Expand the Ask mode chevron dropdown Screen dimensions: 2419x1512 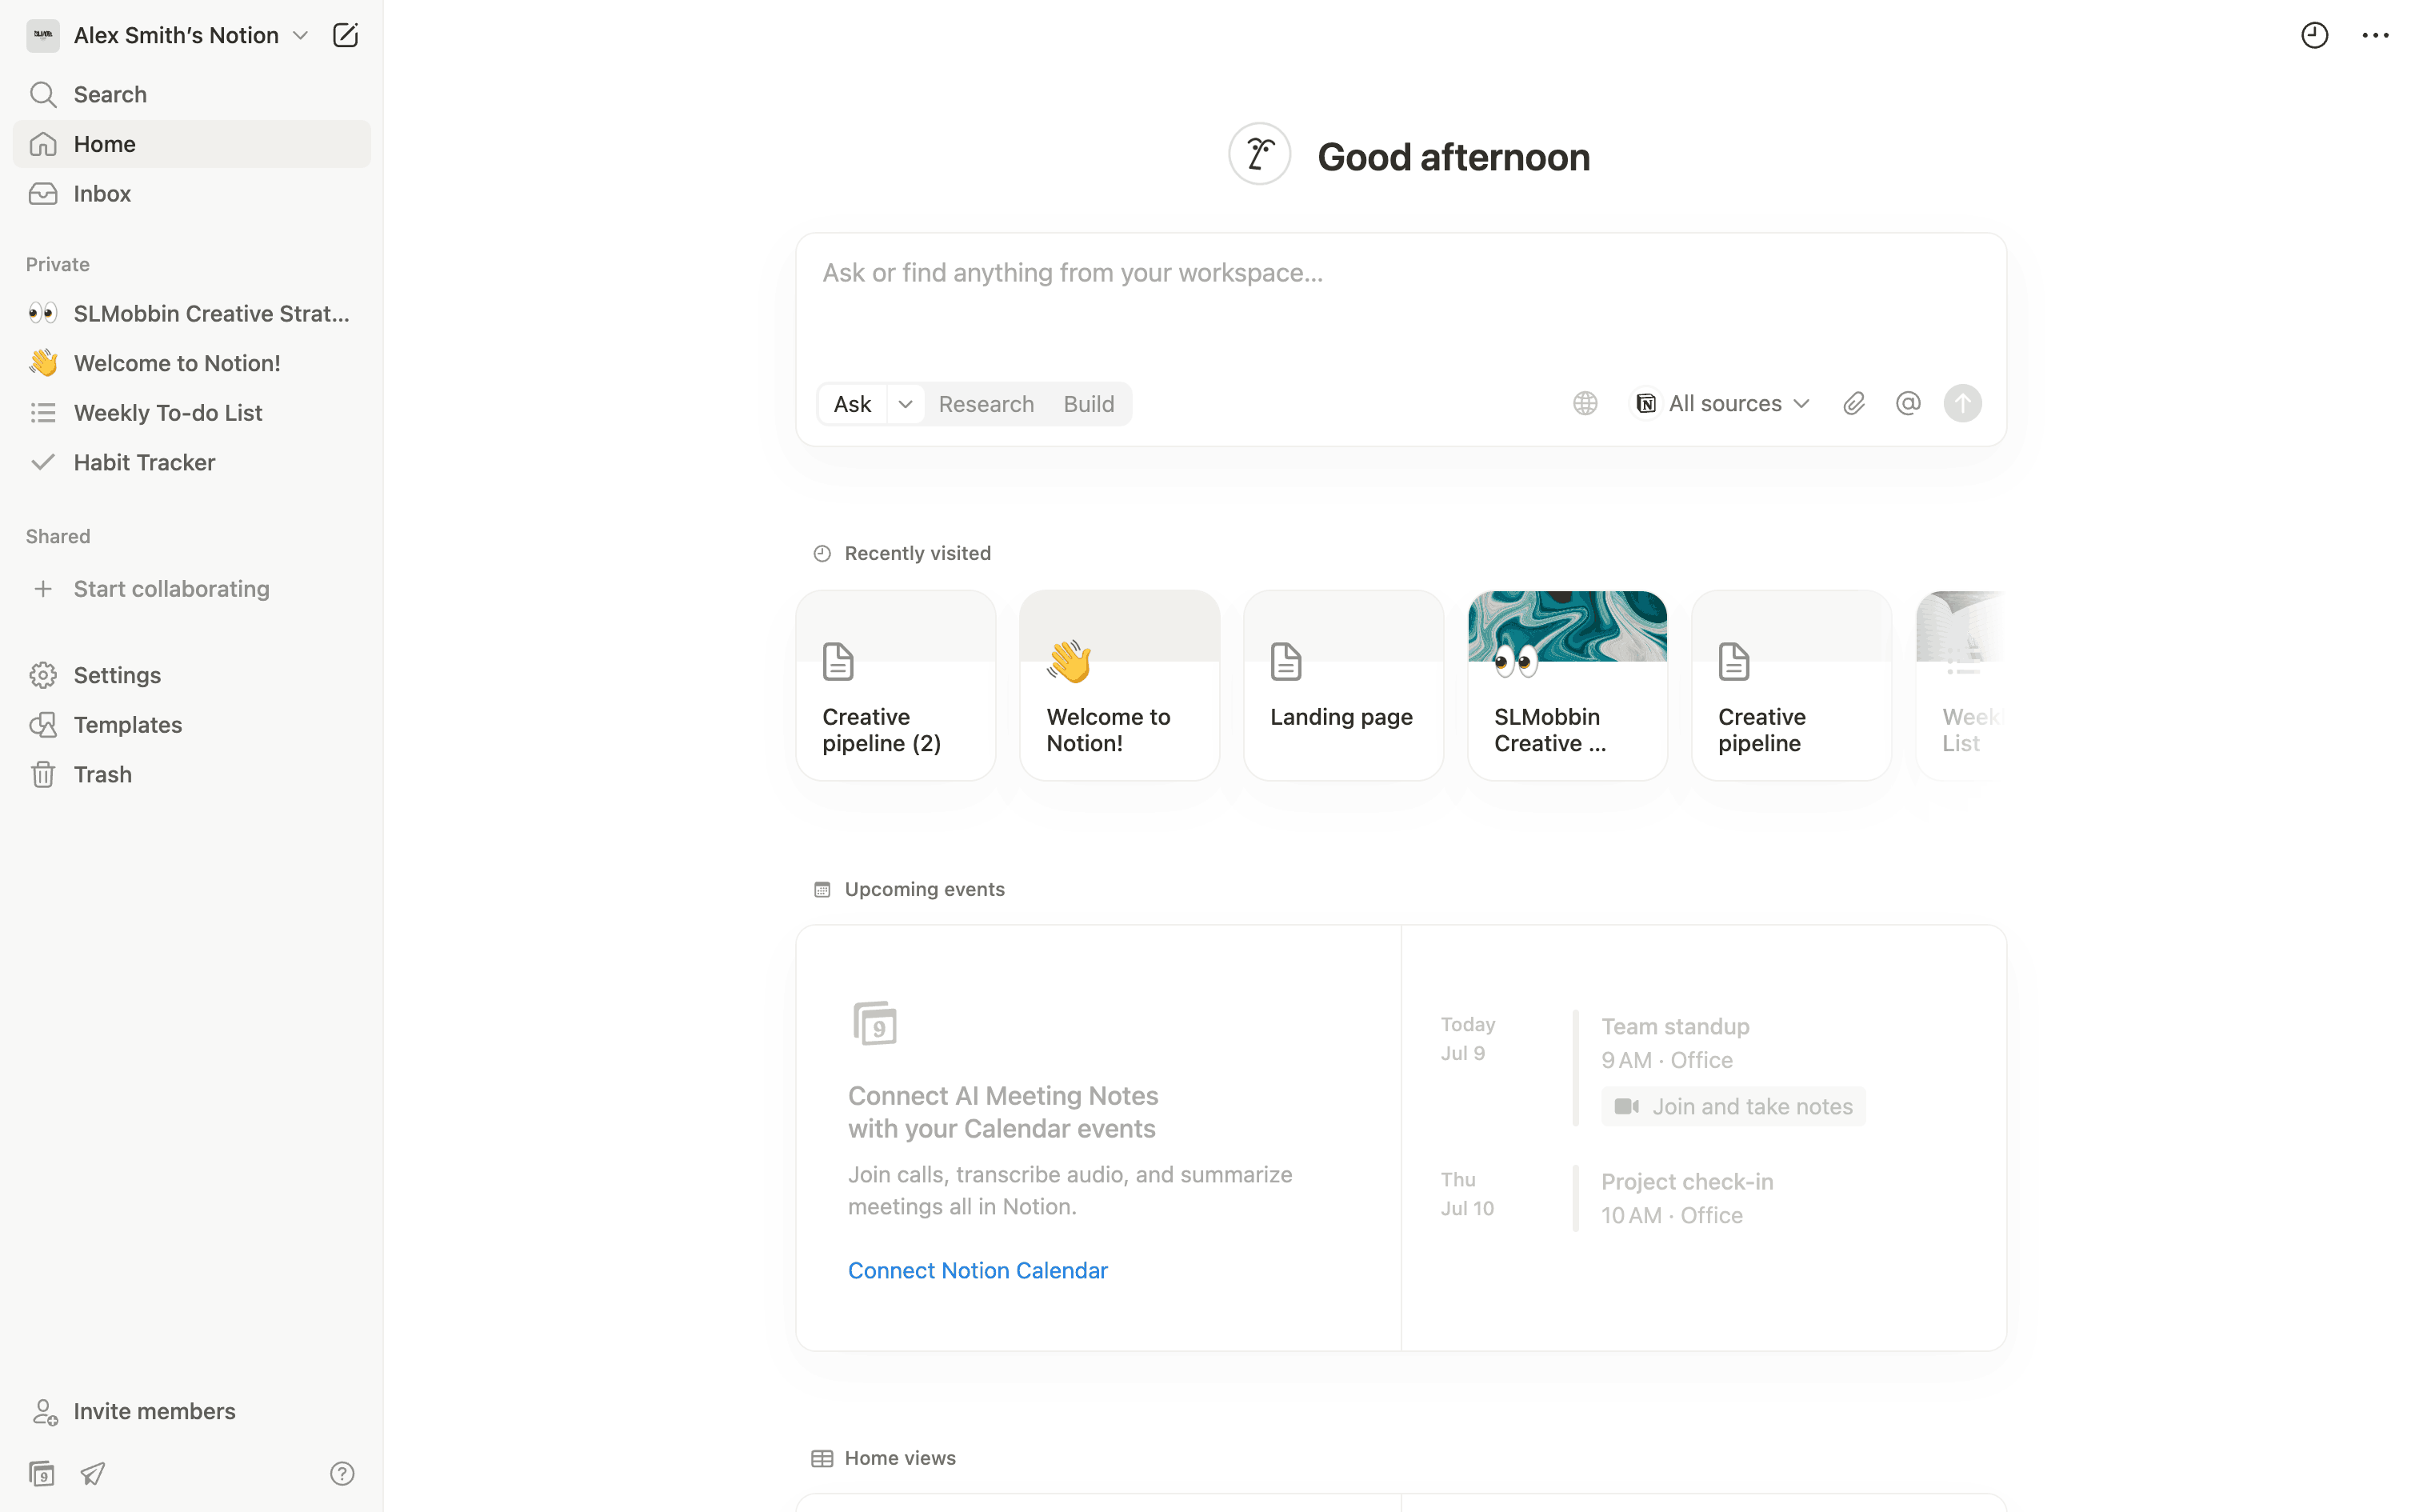906,404
